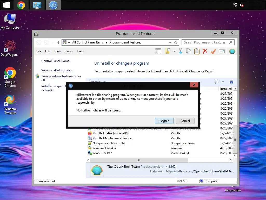
Task: Click the horizontal scrollbar right arrow
Action: pos(231,160)
